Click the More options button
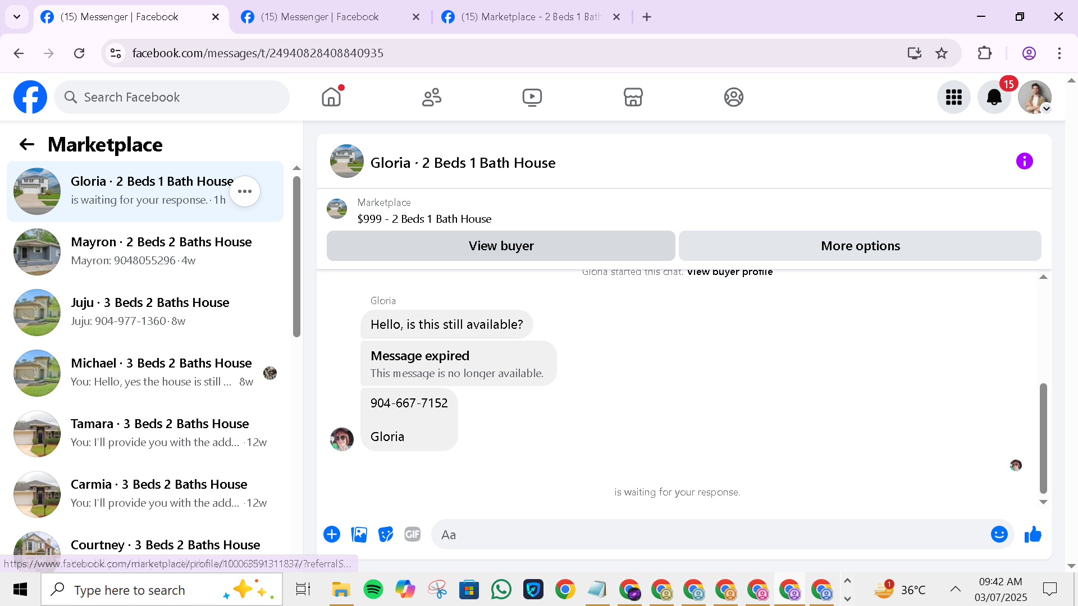 tap(860, 246)
